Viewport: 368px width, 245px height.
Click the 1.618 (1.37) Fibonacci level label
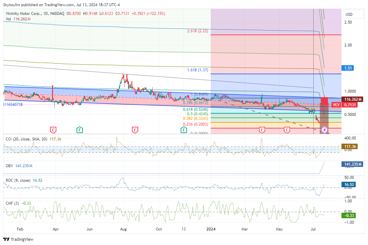(x=198, y=70)
